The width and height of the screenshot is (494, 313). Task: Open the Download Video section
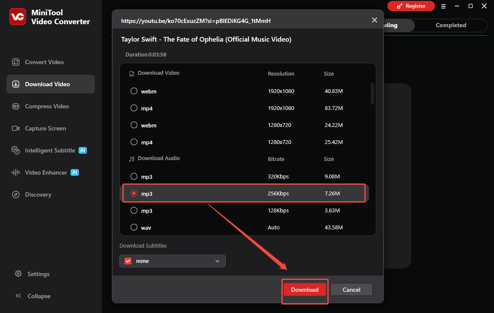(x=51, y=84)
